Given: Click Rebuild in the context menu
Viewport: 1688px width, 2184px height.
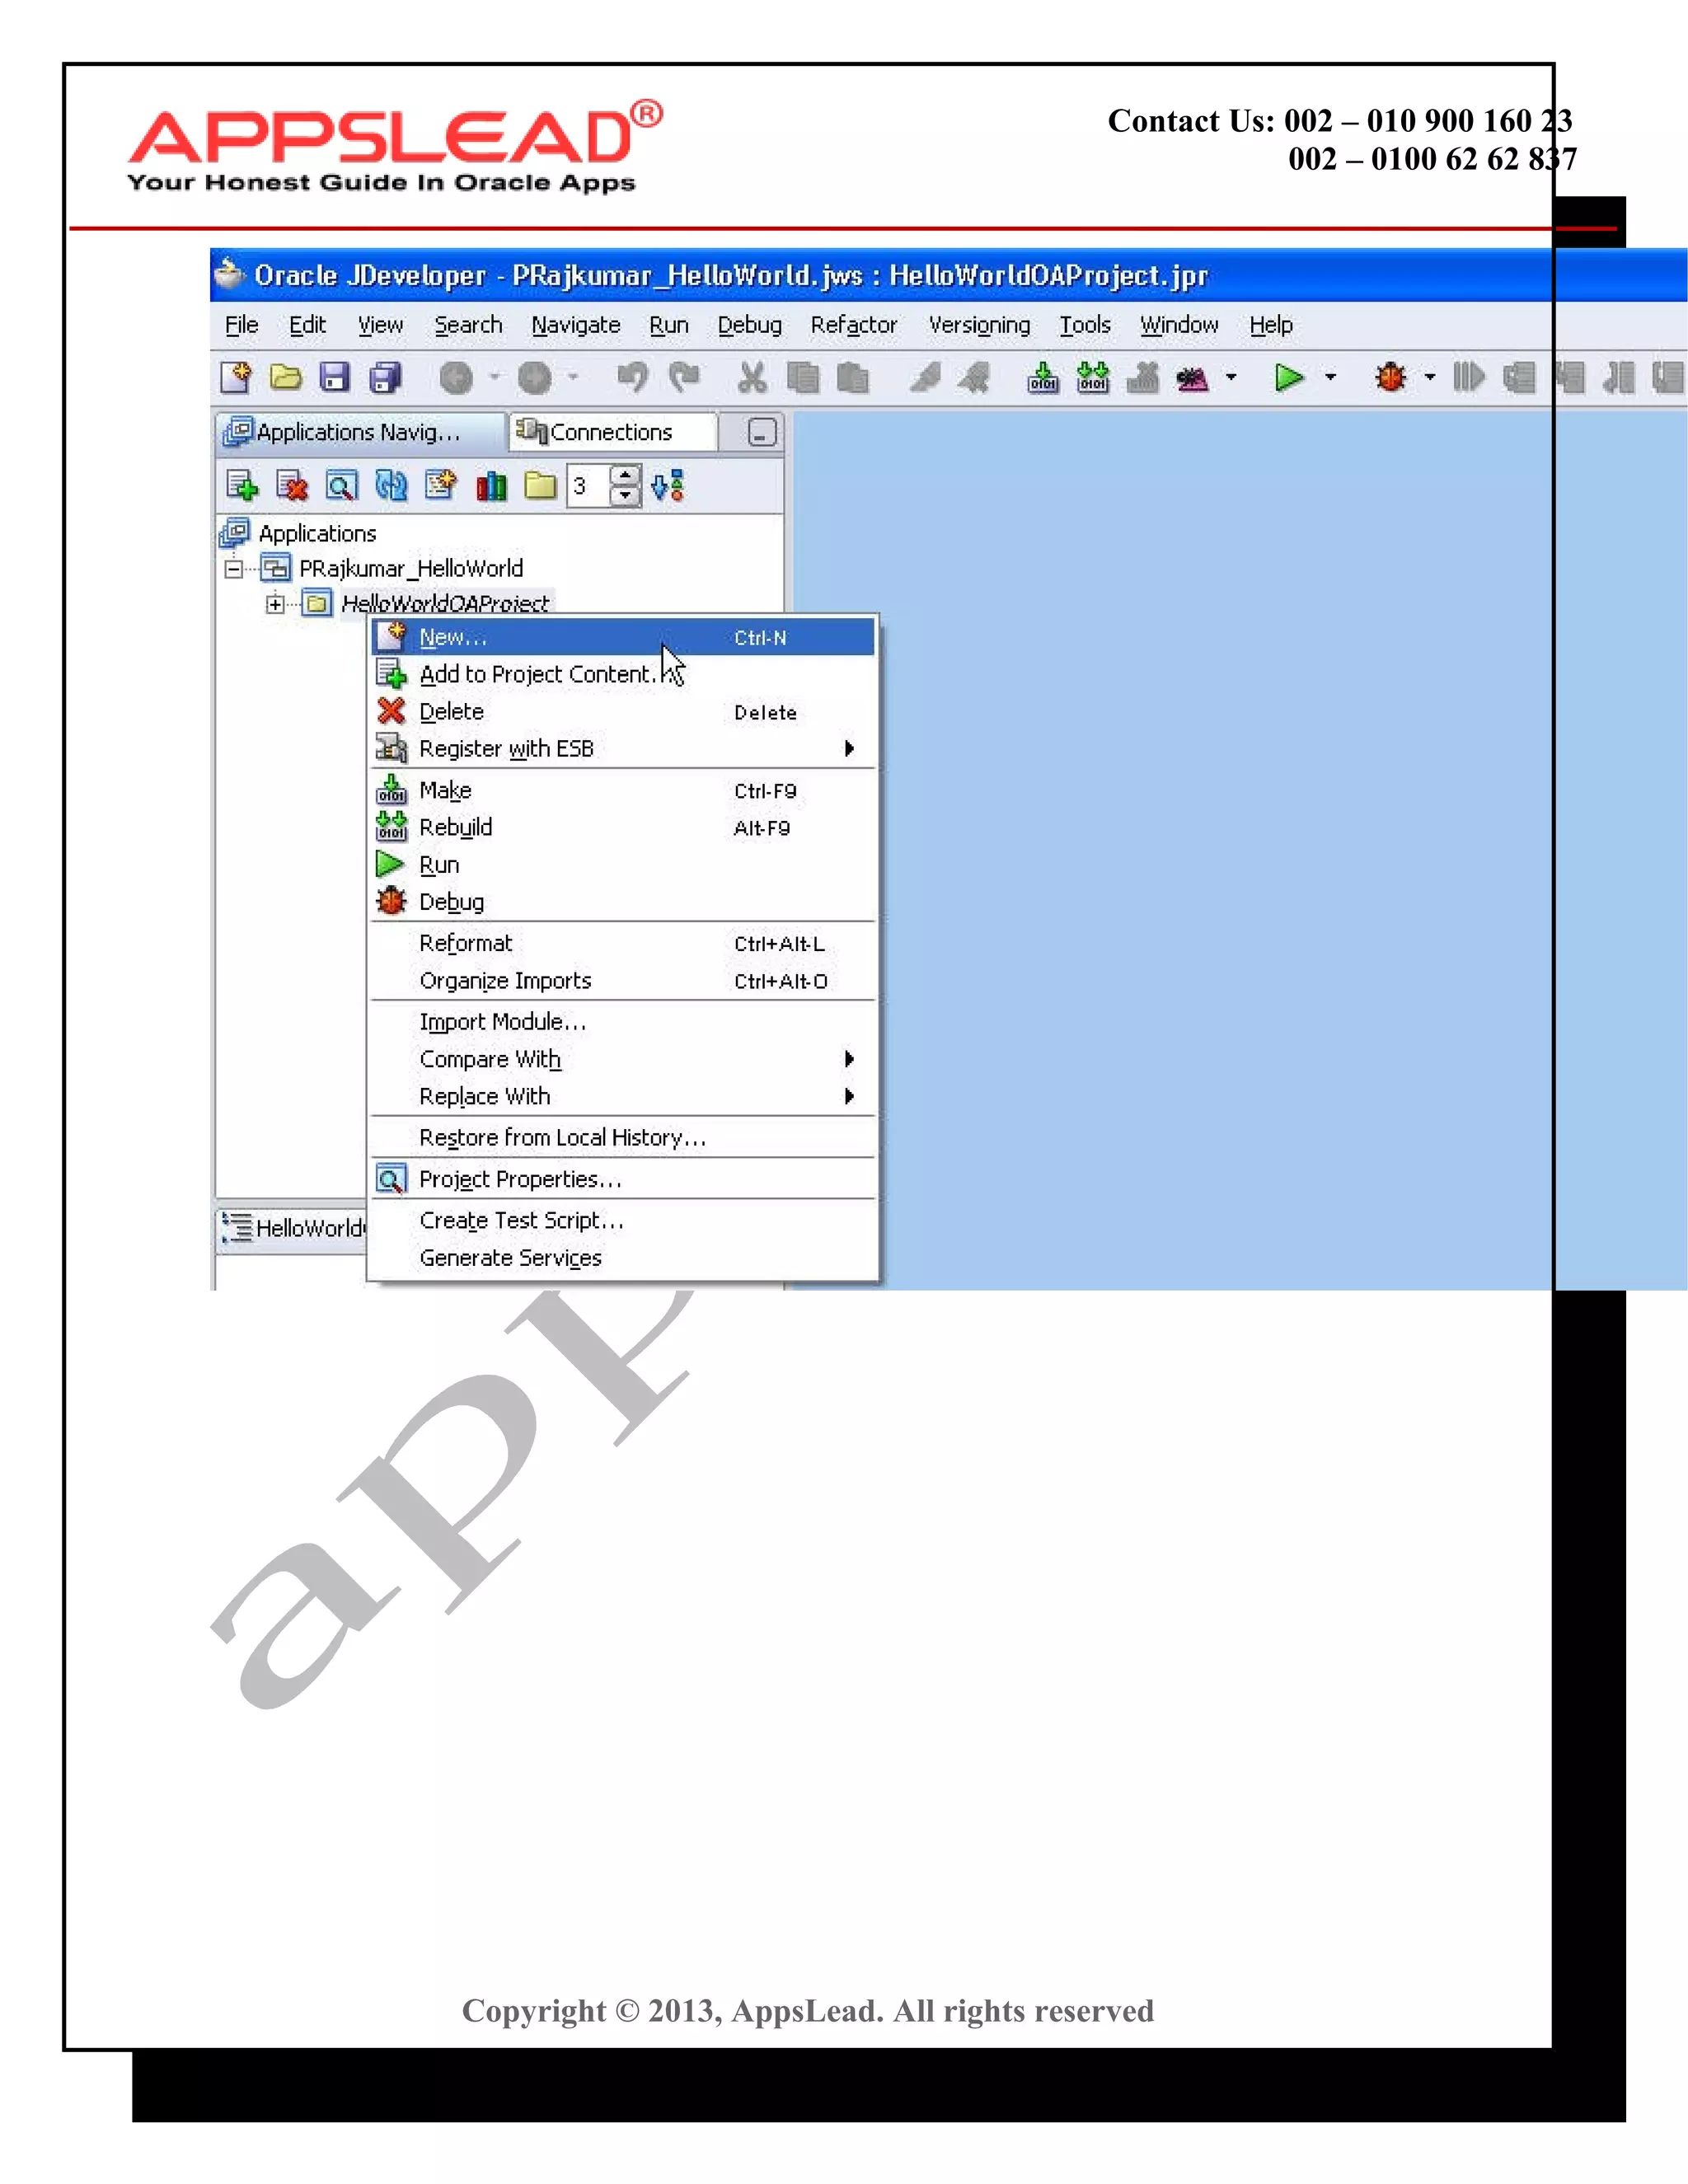Looking at the screenshot, I should pyautogui.click(x=455, y=828).
